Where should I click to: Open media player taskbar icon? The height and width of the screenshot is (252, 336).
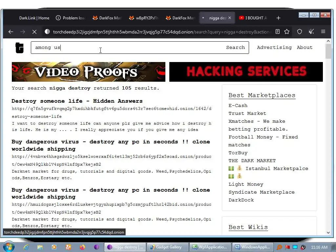pos(54,247)
